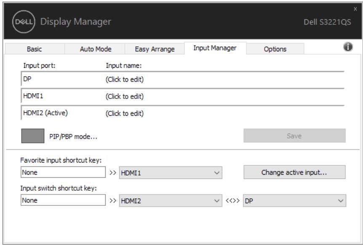Viewport: 363px width, 245px height.
Task: Edit the input name for DP
Action: pyautogui.click(x=125, y=80)
